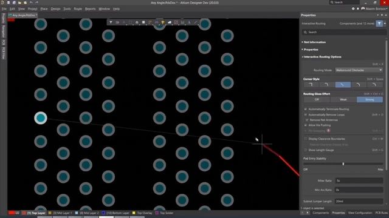Open the Projects side panel tab
Image resolution: width=389 pixels, height=218 pixels.
(4, 18)
